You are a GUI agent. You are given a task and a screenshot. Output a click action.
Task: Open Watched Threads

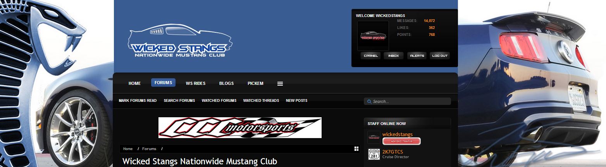(261, 101)
